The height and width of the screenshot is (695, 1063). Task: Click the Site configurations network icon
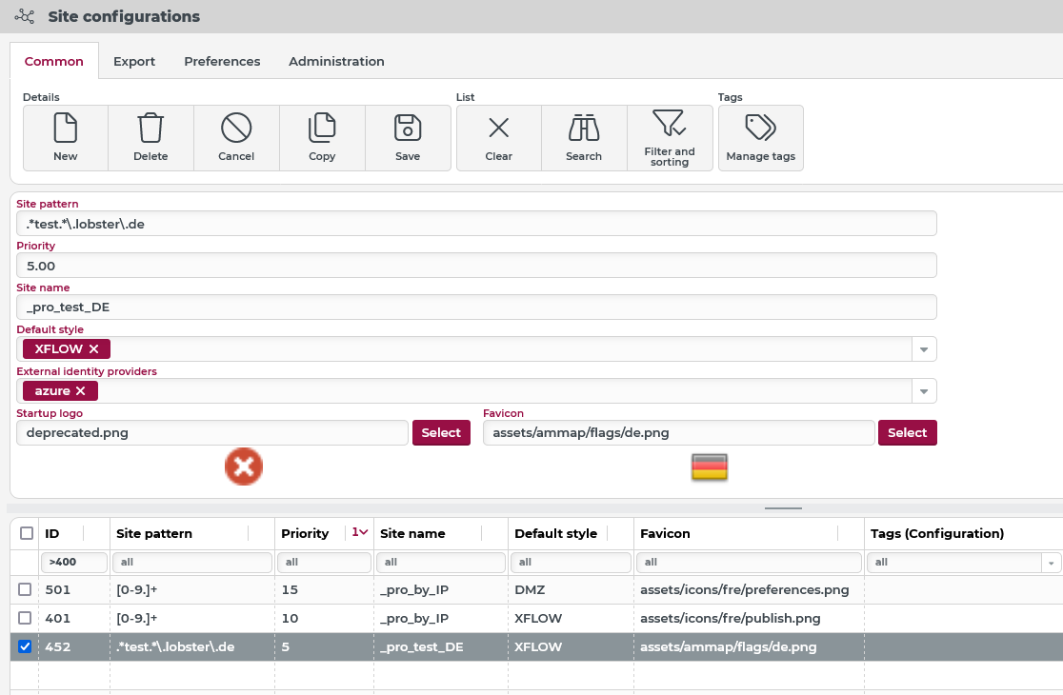(25, 16)
